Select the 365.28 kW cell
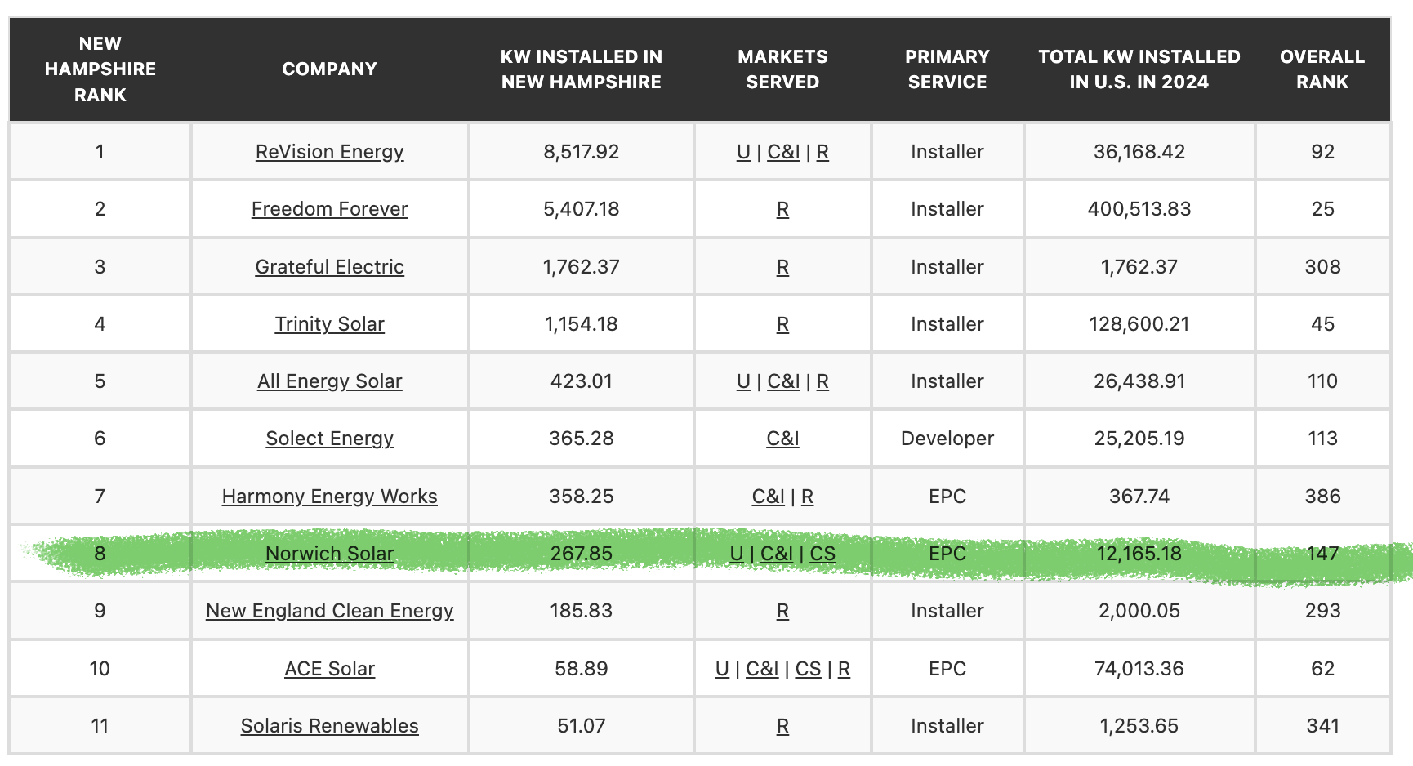The height and width of the screenshot is (766, 1413). (582, 439)
